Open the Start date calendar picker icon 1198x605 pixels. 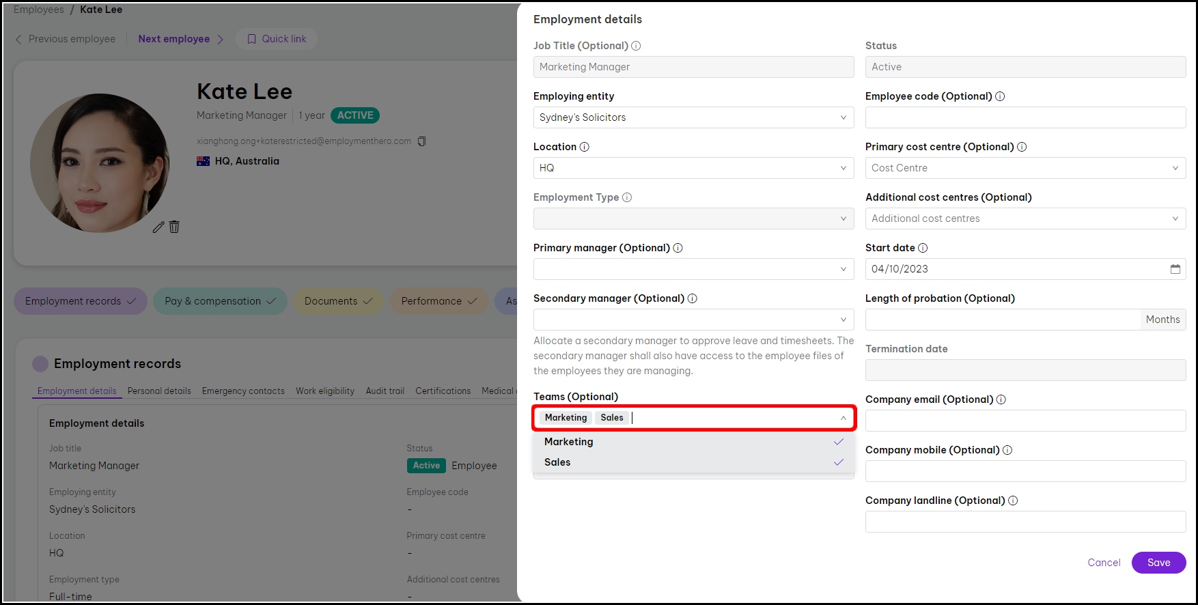click(x=1175, y=269)
